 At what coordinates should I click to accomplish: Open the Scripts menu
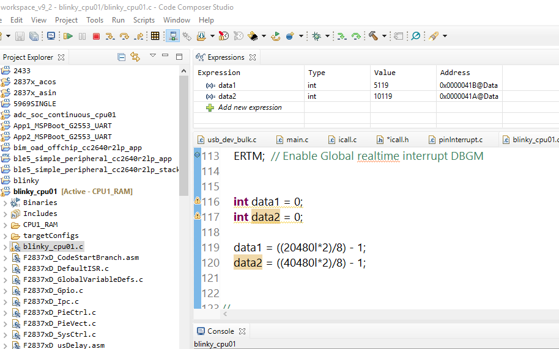click(144, 20)
